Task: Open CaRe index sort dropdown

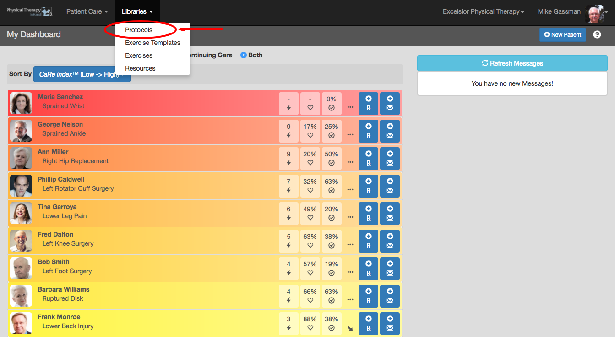Action: (82, 74)
